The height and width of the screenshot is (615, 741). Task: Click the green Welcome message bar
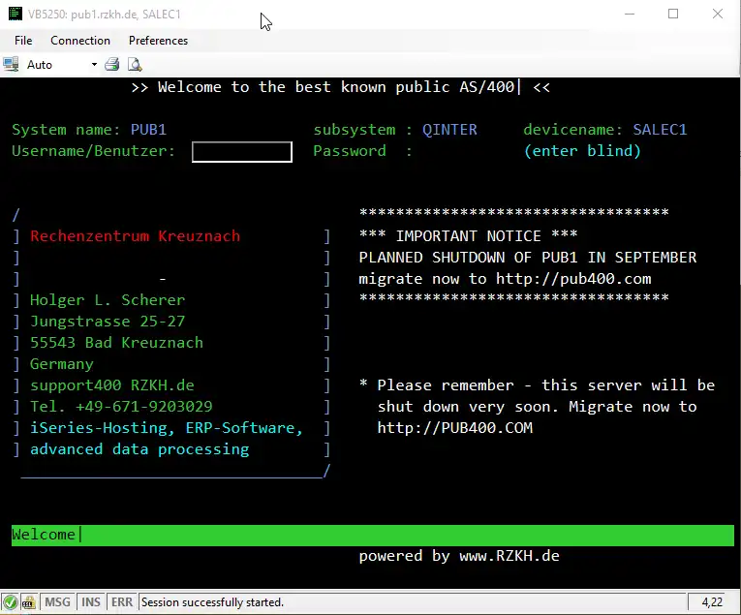point(372,536)
